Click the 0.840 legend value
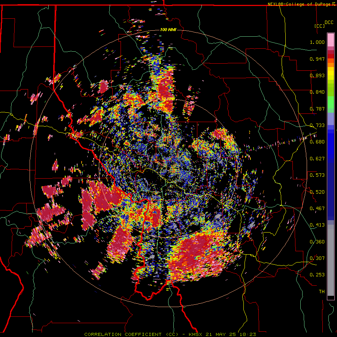Image resolution: width=337 pixels, height=337 pixels. 317,92
